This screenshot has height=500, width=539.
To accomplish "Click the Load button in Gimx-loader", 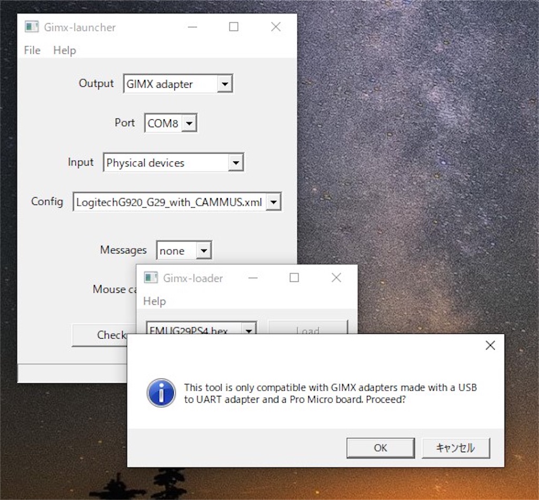I will tap(308, 327).
